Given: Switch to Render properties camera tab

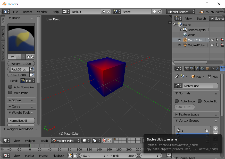Looking at the screenshot, I should click(187, 68).
